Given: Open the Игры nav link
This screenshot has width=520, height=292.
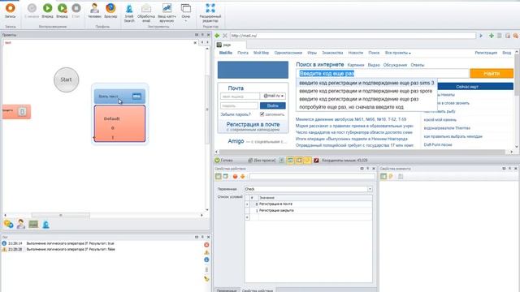Looking at the screenshot, I should click(312, 53).
